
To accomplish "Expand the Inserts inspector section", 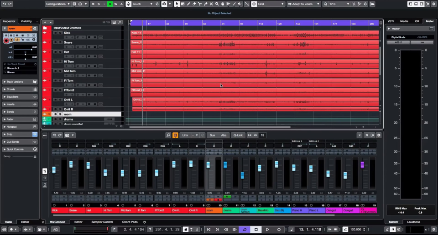I will coord(20,105).
